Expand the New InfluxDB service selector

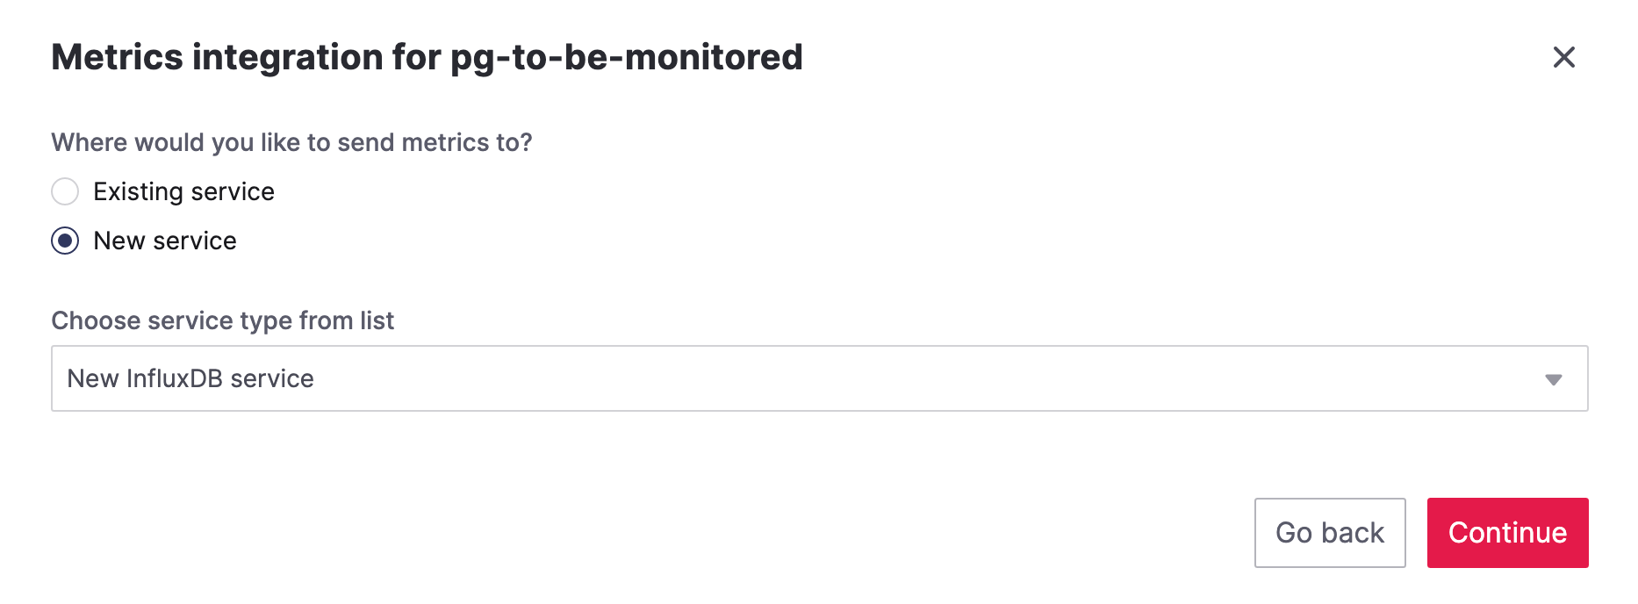point(820,377)
